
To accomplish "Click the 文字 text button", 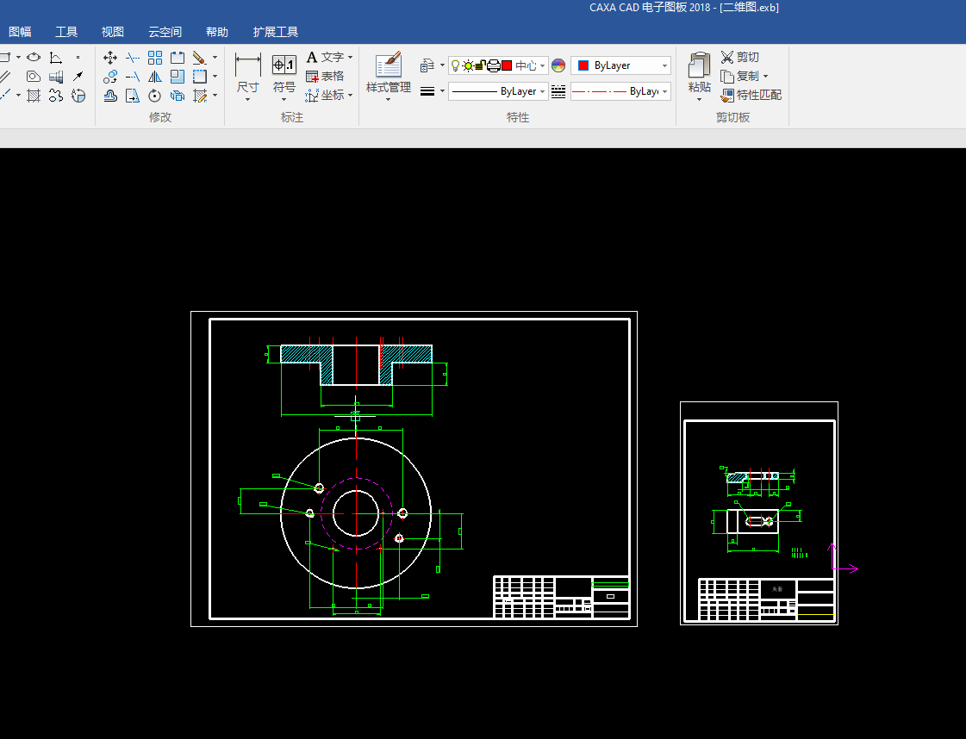I will pyautogui.click(x=325, y=57).
